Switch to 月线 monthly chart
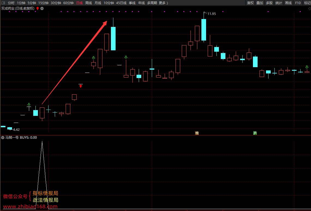Viewport: 311px width, 211px height. tap(98, 3)
